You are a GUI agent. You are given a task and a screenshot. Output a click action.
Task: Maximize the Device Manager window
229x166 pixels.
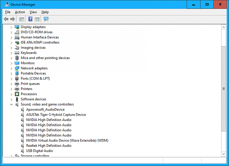point(207,5)
